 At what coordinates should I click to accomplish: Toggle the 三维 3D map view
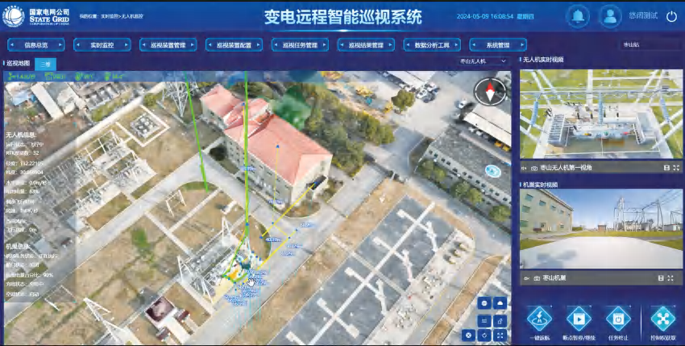pos(46,63)
